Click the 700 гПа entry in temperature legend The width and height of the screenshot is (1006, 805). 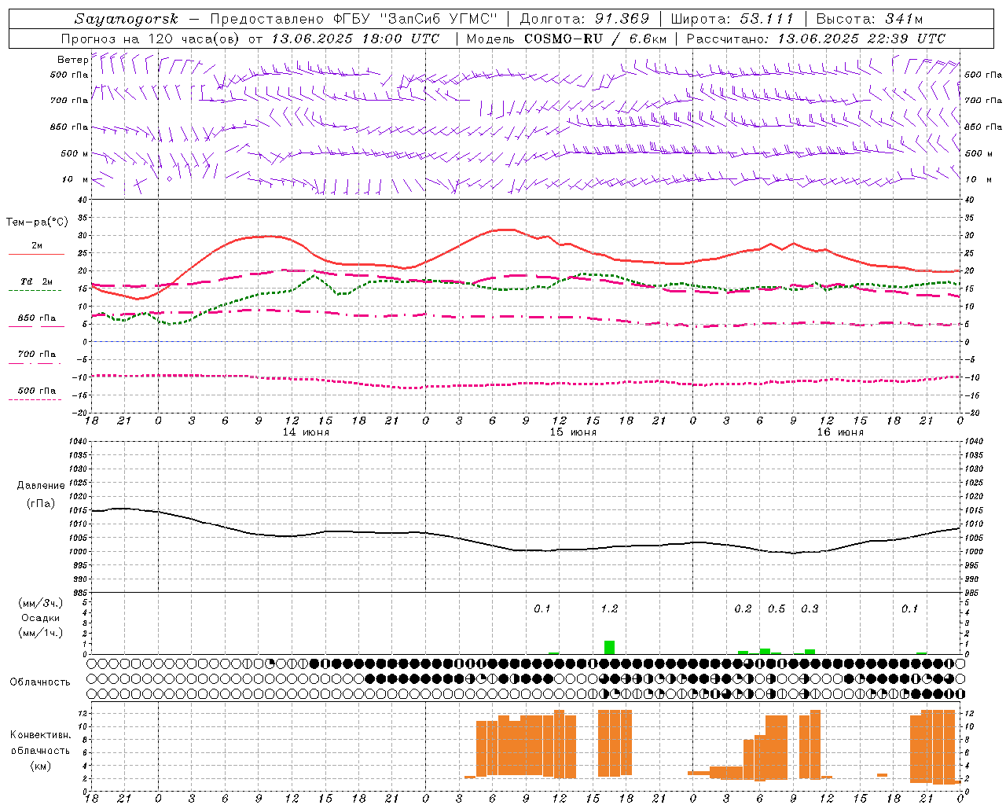coord(37,355)
